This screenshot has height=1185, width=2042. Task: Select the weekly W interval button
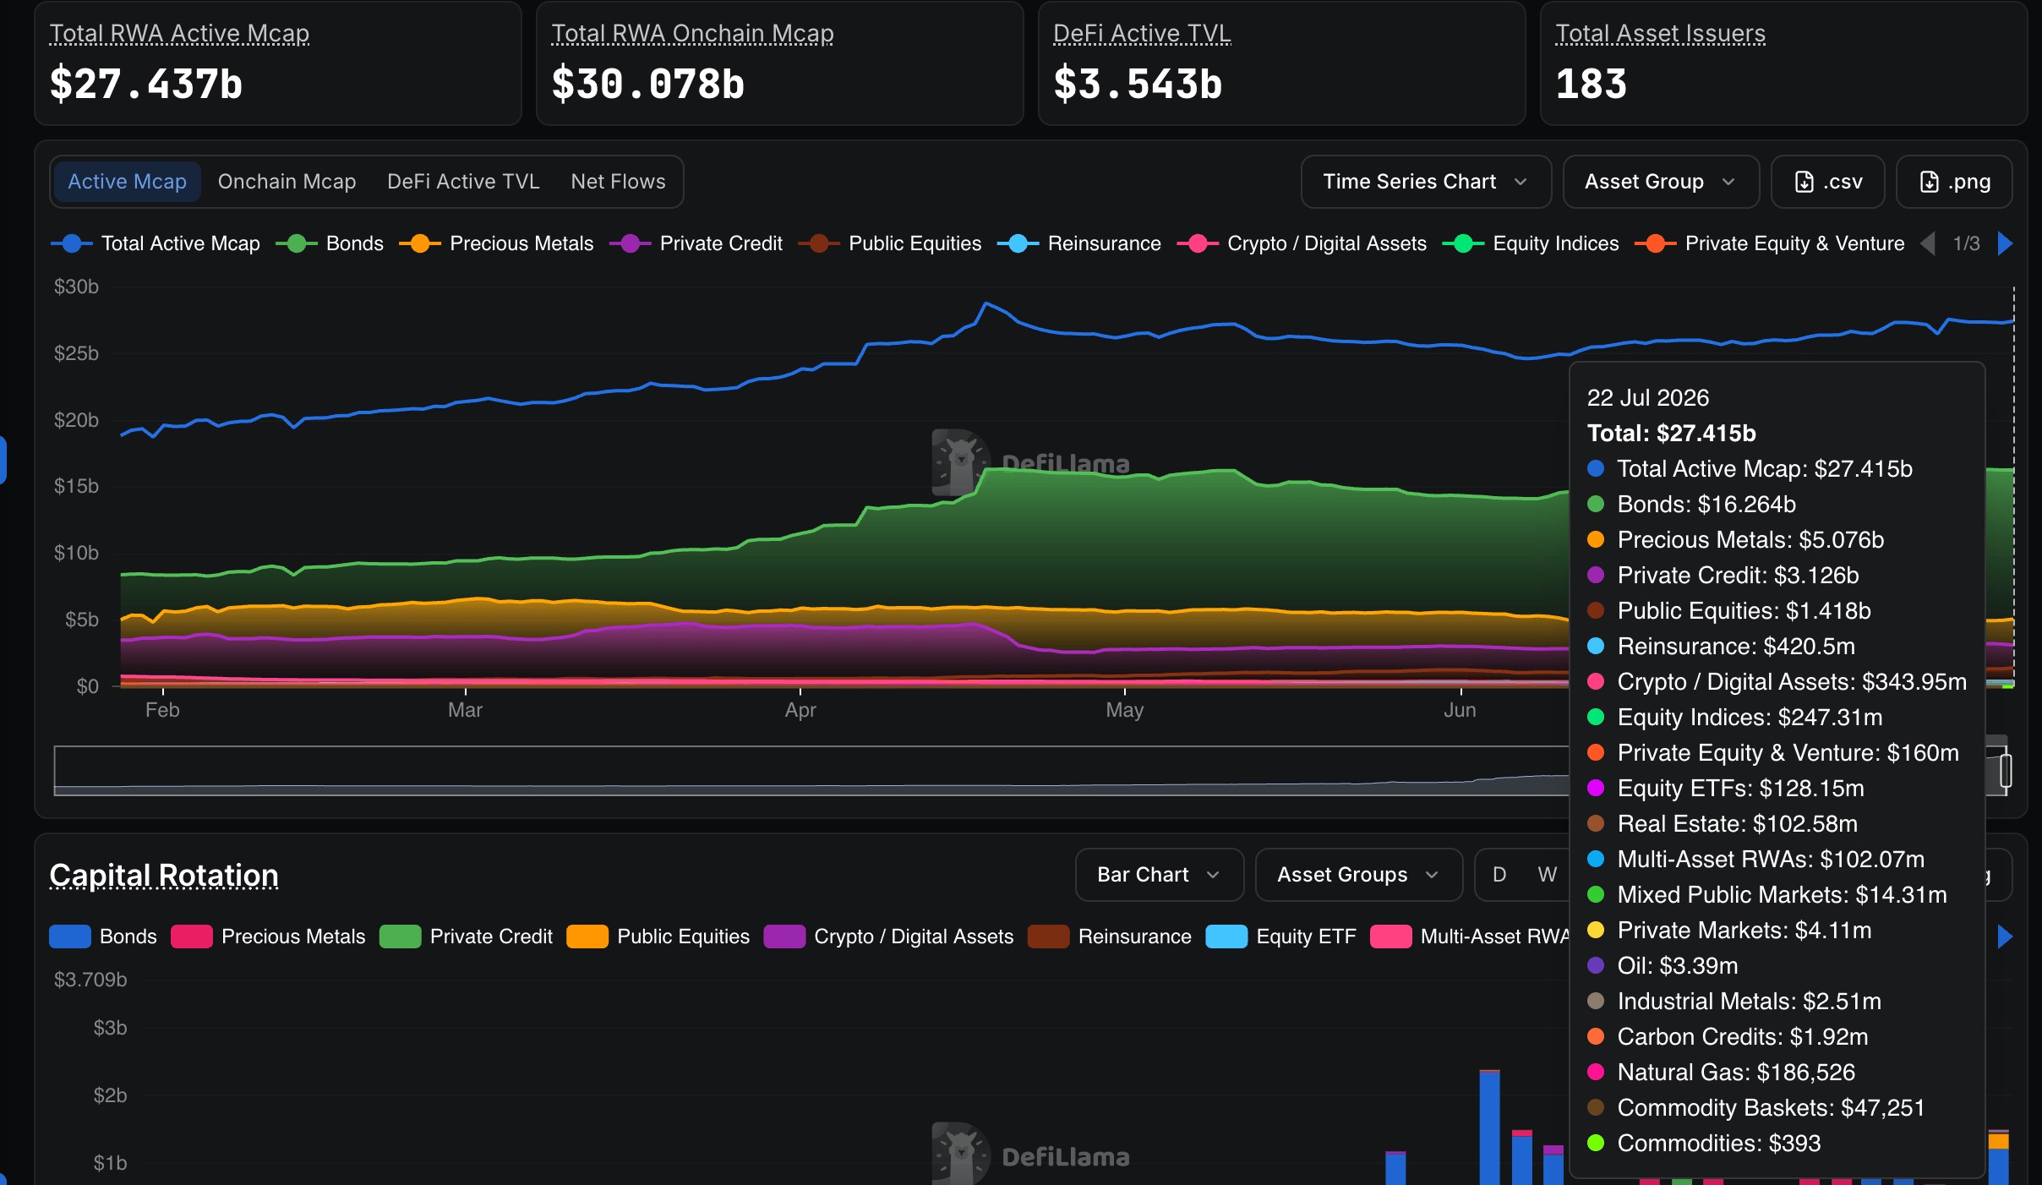(x=1548, y=875)
